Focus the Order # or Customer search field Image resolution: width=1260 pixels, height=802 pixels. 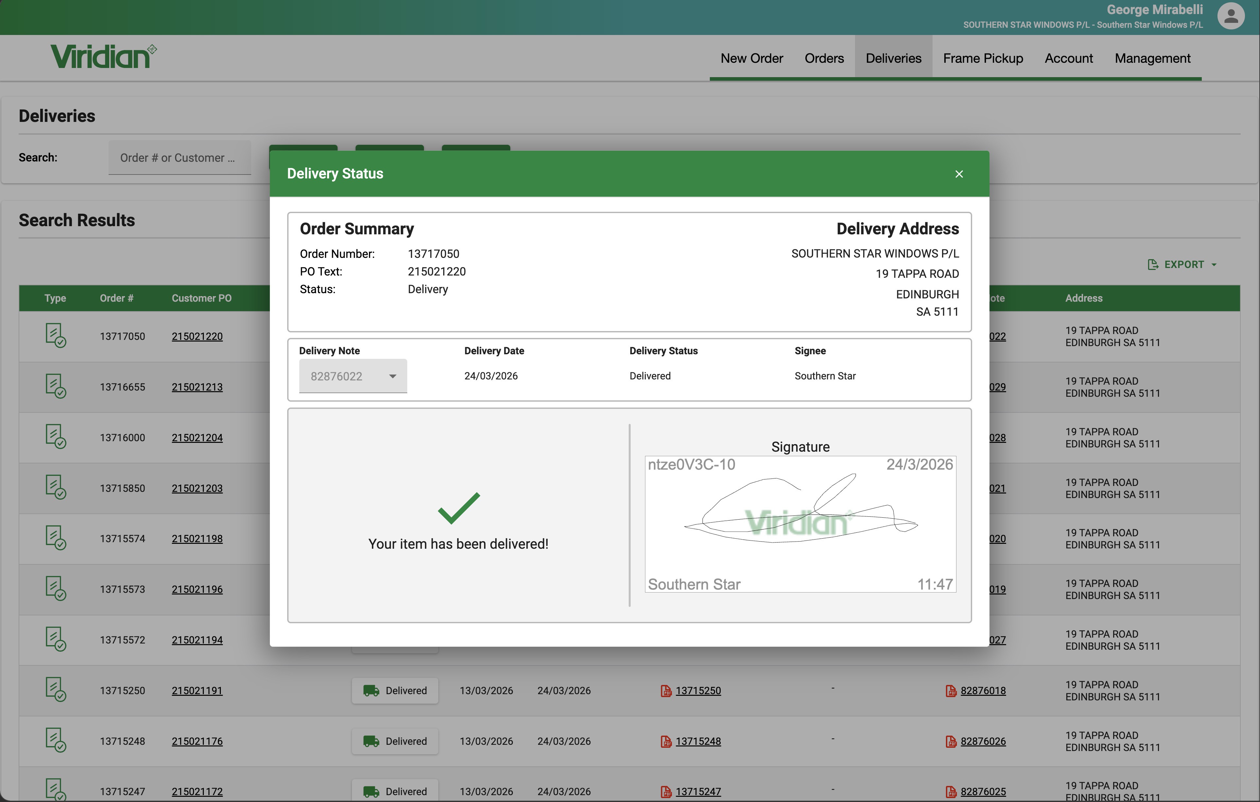pos(180,158)
